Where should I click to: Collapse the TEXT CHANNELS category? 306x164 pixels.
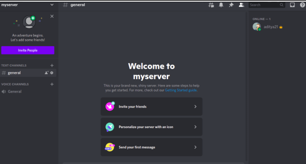(14, 65)
